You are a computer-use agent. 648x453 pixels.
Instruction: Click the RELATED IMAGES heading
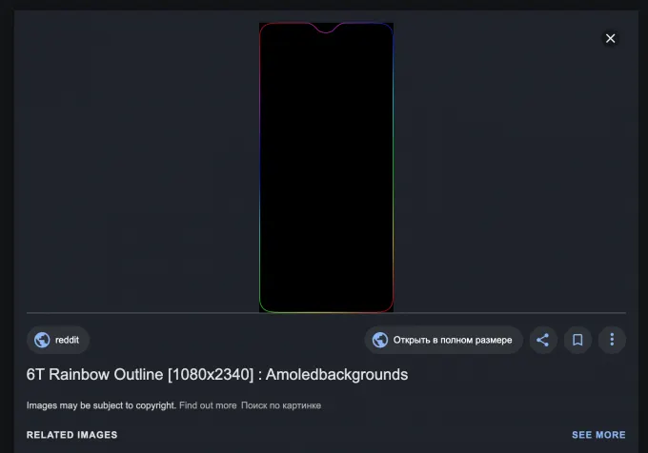(71, 435)
